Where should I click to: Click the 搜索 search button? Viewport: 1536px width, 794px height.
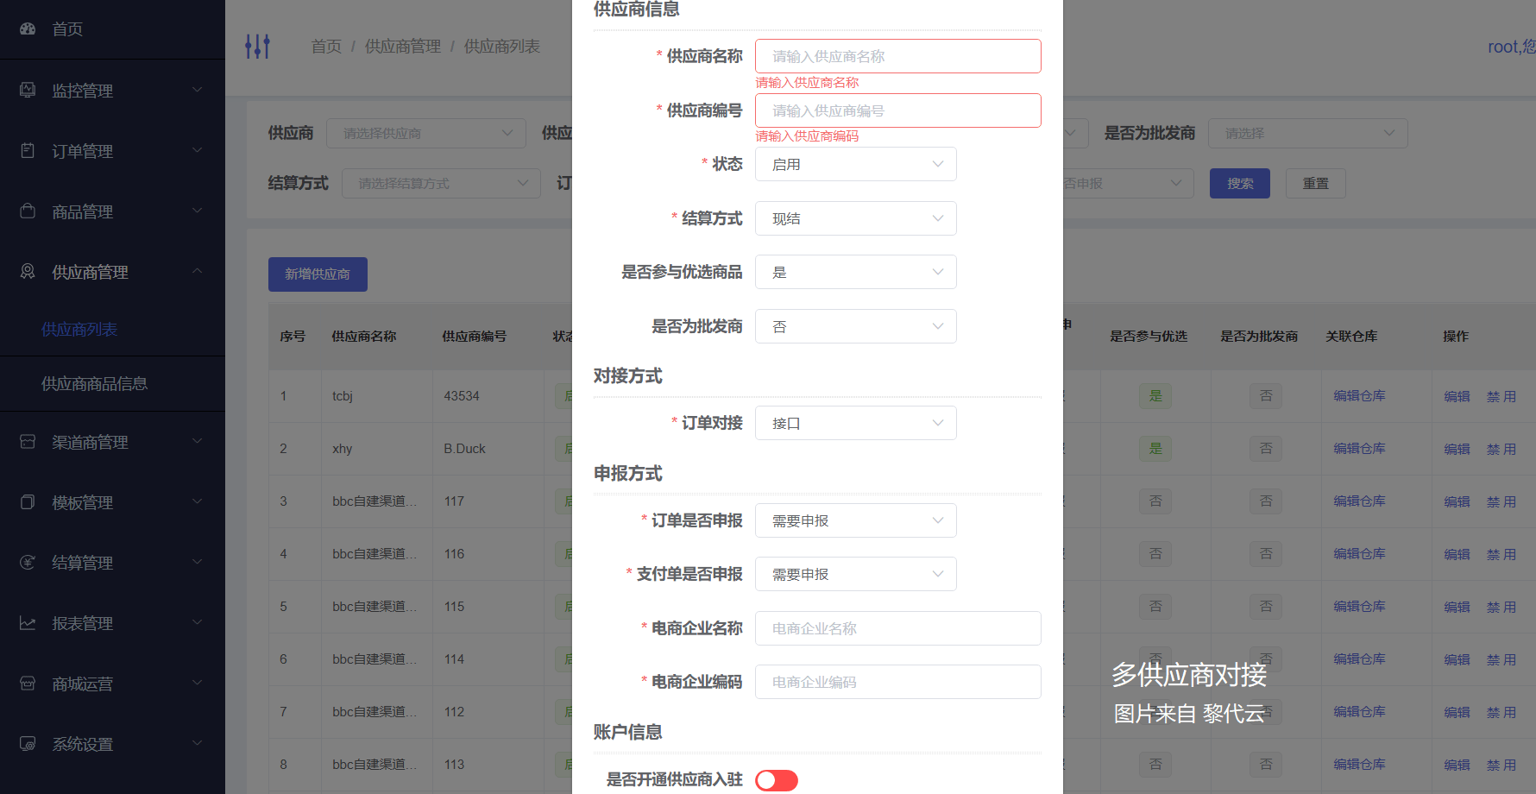[x=1240, y=183]
